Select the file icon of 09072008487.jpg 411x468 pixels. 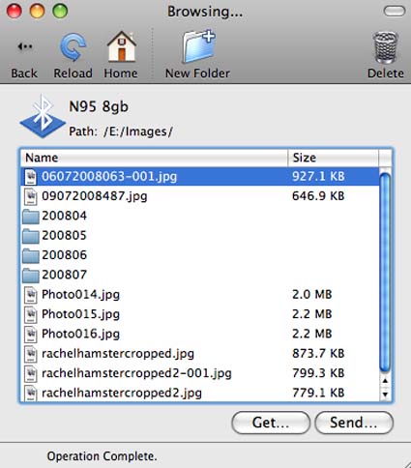click(x=31, y=196)
